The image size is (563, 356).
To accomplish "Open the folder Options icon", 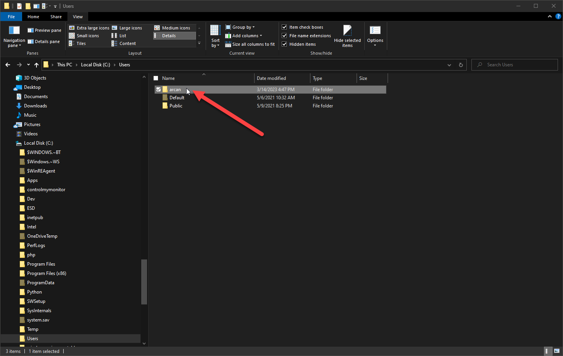I will pyautogui.click(x=375, y=31).
